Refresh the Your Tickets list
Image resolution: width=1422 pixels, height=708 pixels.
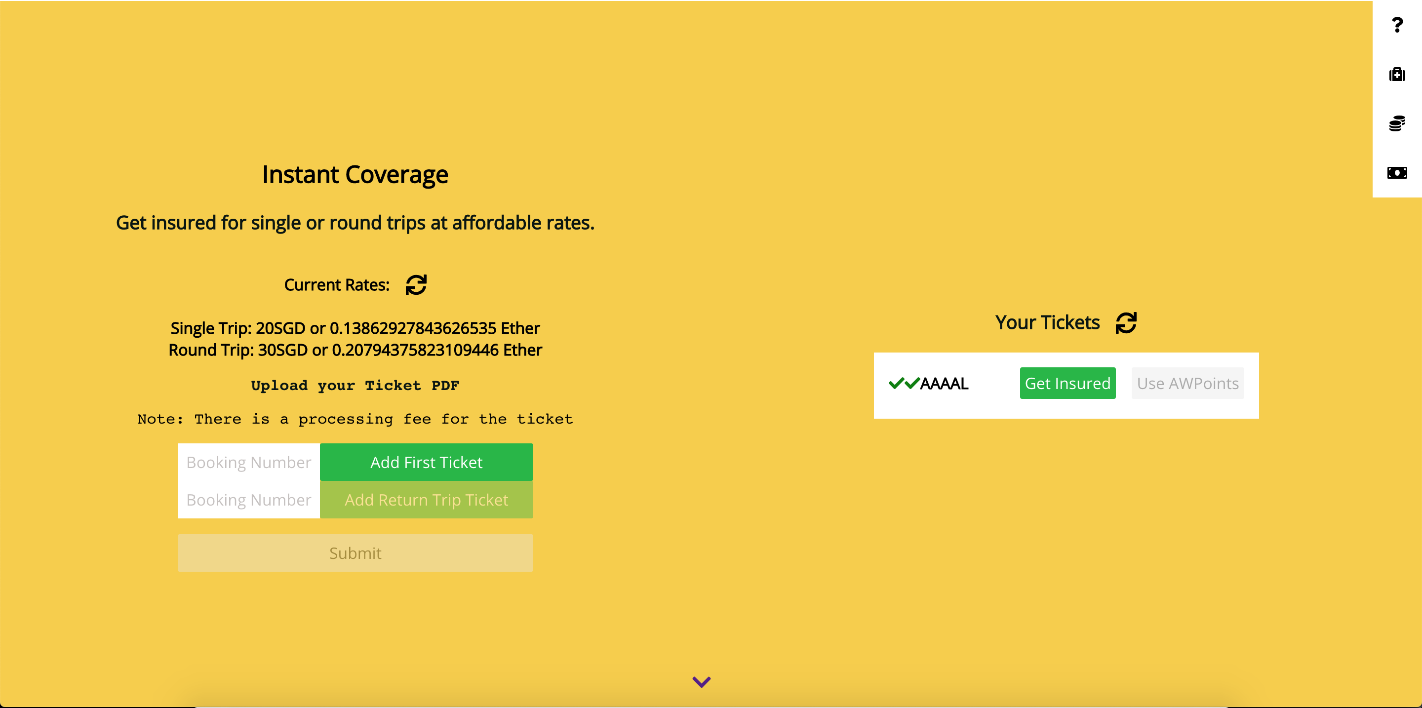pyautogui.click(x=1126, y=323)
